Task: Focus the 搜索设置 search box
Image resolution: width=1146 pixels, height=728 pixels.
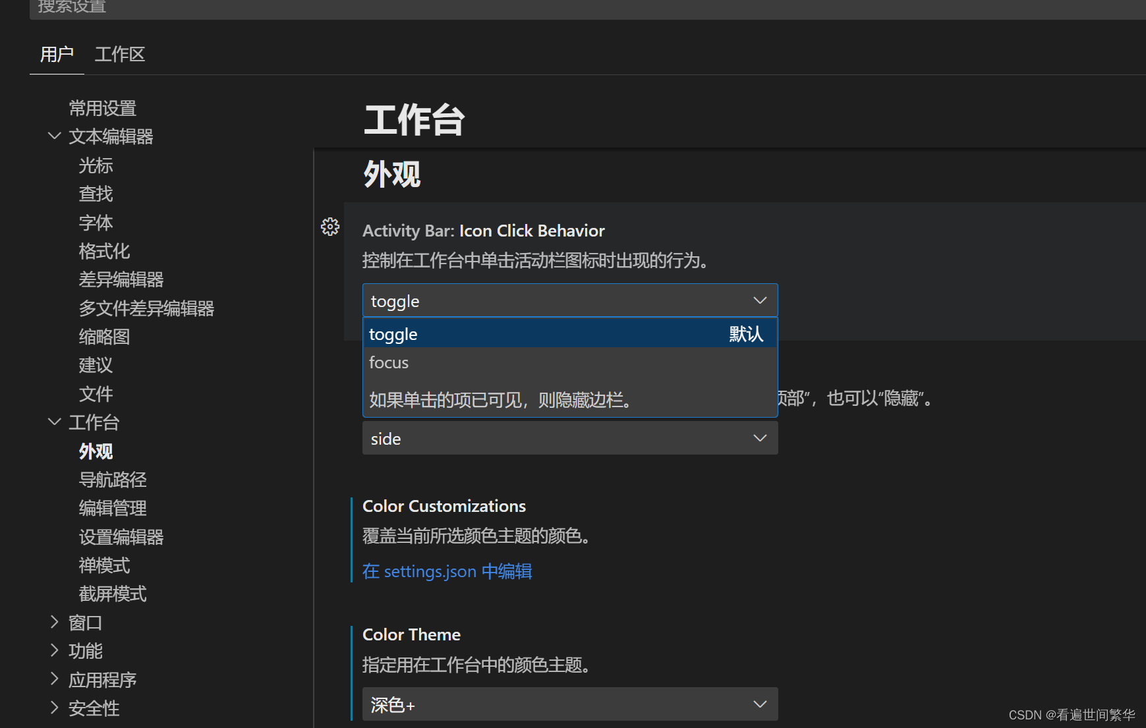Action: pyautogui.click(x=587, y=8)
